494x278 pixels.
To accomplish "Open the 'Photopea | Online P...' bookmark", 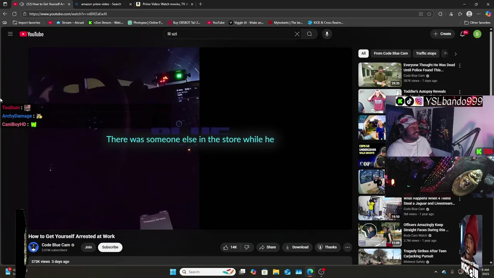I will point(145,22).
